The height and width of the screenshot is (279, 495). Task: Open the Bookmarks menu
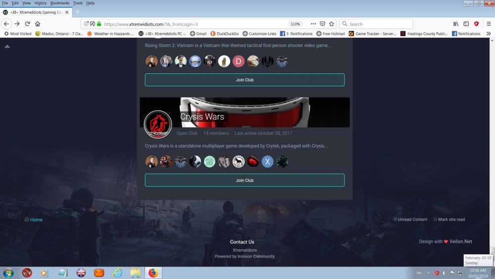coord(60,3)
